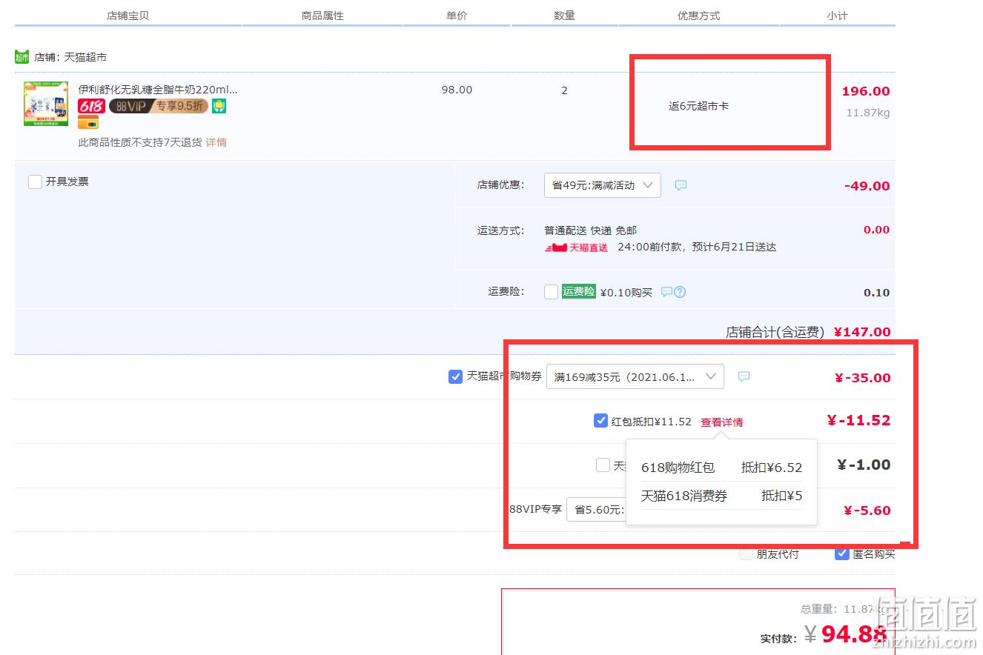Click the message icon beside ¥0.10购买
This screenshot has height=655, width=983.
666,292
